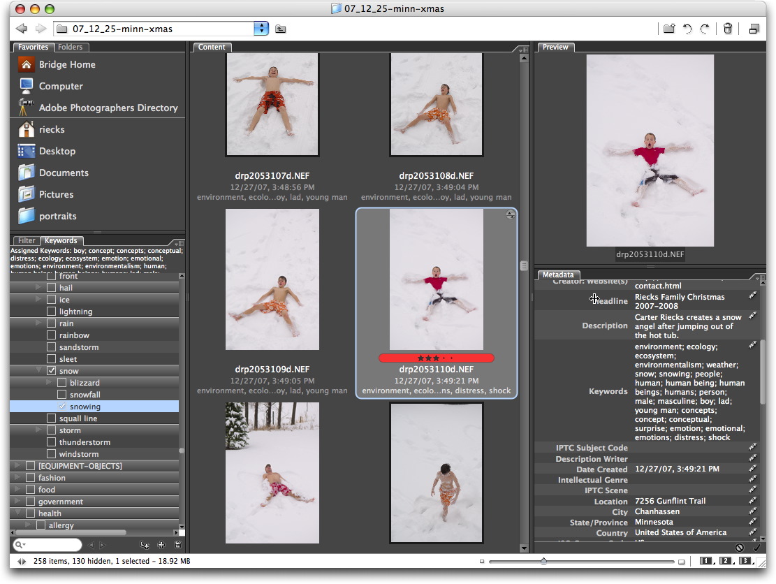This screenshot has height=584, width=776.
Task: Uncheck the snow keyword checkbox
Action: pyautogui.click(x=51, y=371)
